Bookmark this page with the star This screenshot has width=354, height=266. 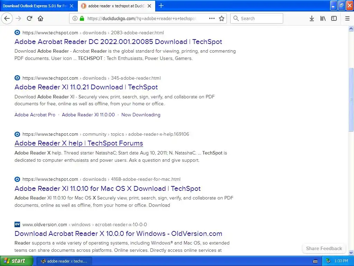click(222, 18)
